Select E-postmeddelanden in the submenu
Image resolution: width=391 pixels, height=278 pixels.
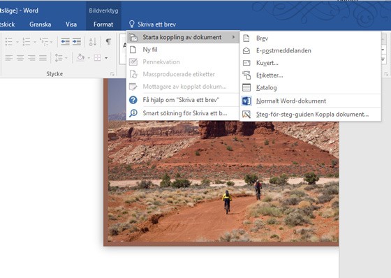point(310,51)
